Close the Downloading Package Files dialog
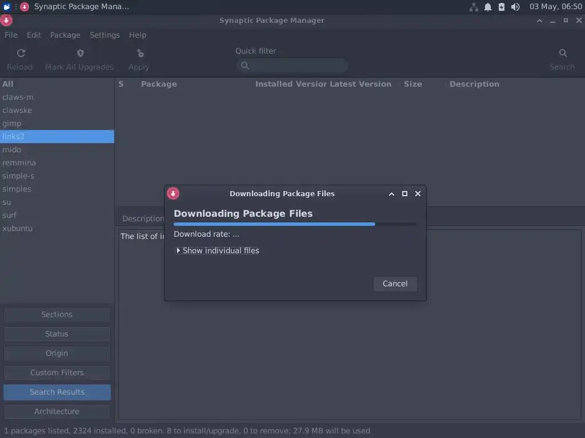This screenshot has width=585, height=438. point(418,194)
